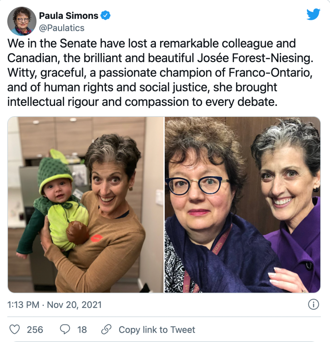Click the @Paulatics handle
The image size is (330, 342).
62,28
